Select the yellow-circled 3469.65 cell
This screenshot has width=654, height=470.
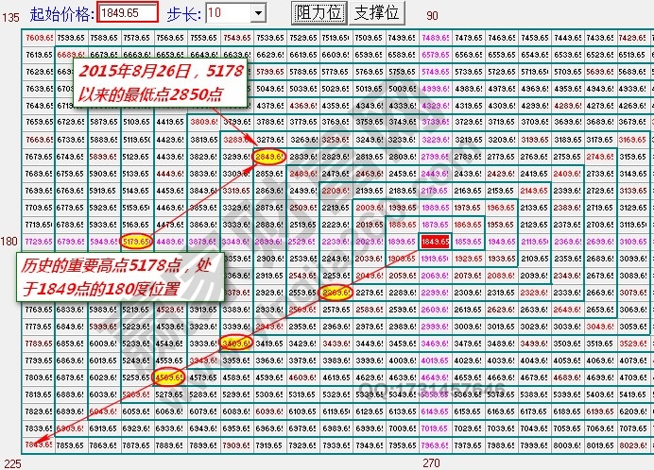[235, 344]
